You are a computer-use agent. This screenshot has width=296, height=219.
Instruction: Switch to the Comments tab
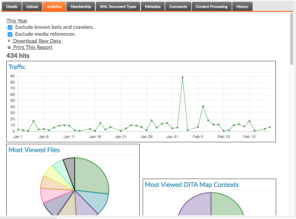pos(178,7)
